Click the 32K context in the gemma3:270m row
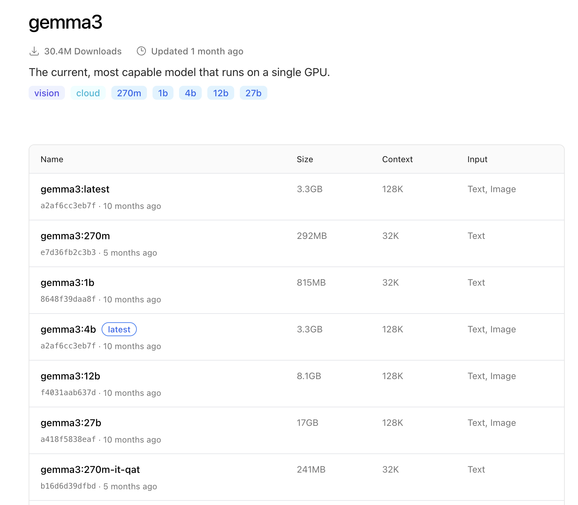This screenshot has width=578, height=505. tap(391, 236)
